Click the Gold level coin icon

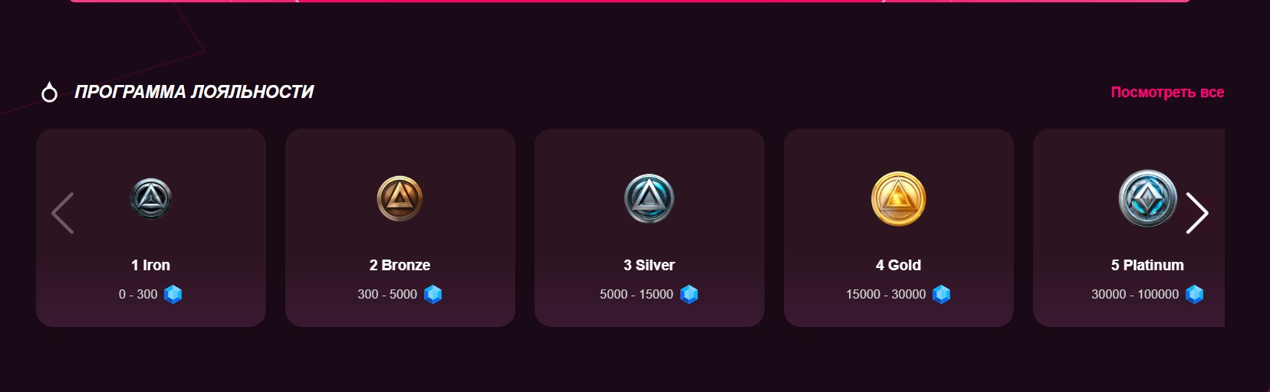pos(898,198)
